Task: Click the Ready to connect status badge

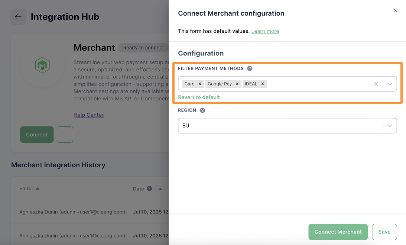Action: click(x=143, y=48)
